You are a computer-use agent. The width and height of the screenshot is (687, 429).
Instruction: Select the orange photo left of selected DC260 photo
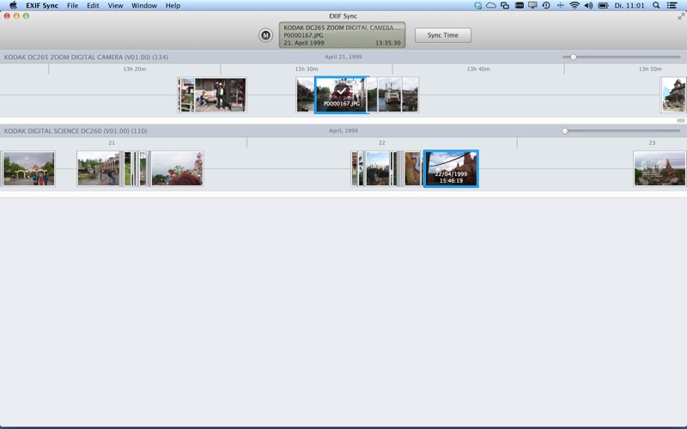click(x=412, y=169)
